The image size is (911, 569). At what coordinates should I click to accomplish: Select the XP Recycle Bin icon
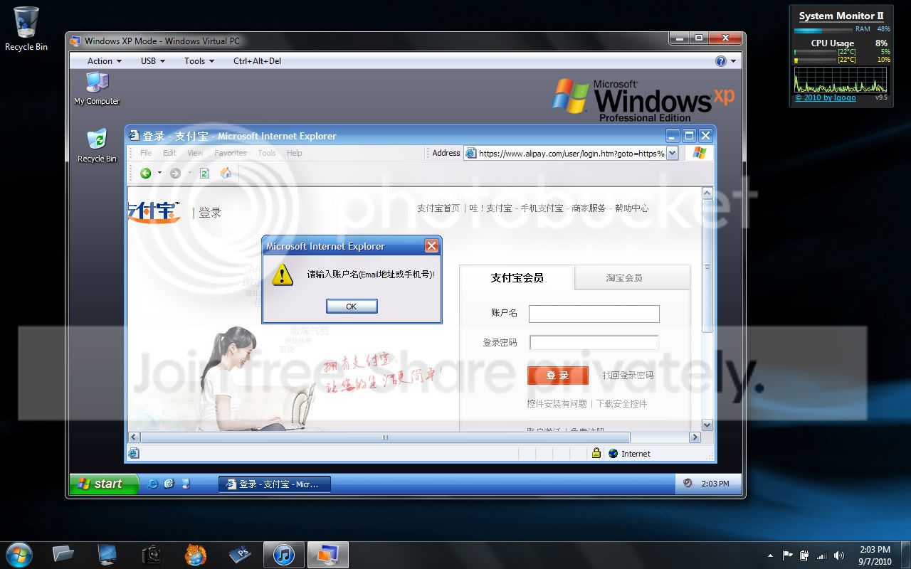(x=97, y=146)
